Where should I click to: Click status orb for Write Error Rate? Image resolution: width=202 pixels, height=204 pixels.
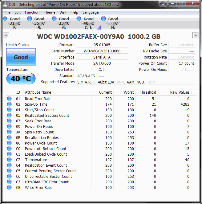coord(9,187)
